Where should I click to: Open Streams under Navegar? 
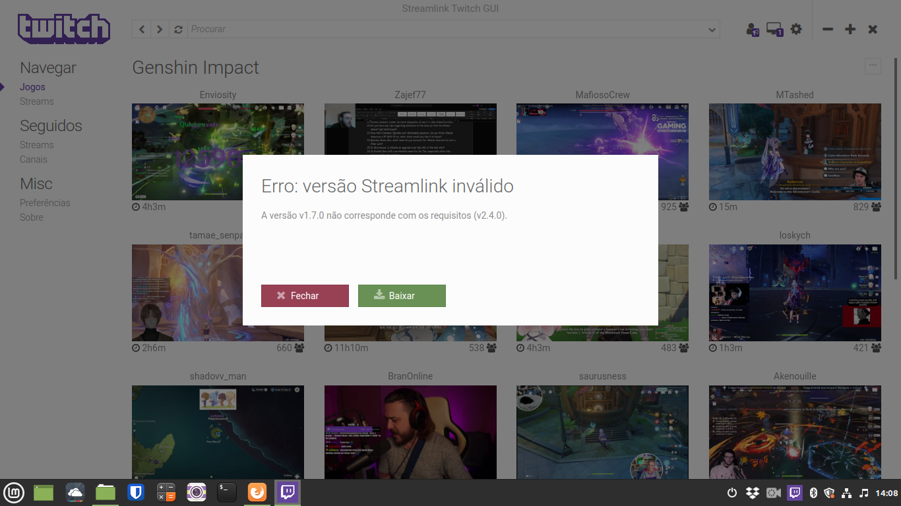(36, 101)
